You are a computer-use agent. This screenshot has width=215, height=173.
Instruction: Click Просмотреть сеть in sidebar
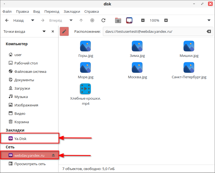(x=29, y=164)
